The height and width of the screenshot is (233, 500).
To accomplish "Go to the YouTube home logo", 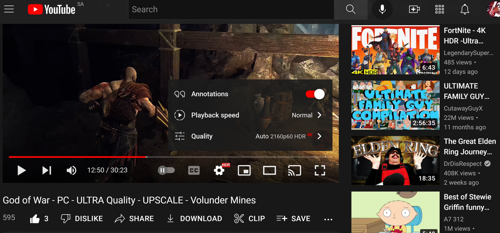I will pyautogui.click(x=52, y=9).
